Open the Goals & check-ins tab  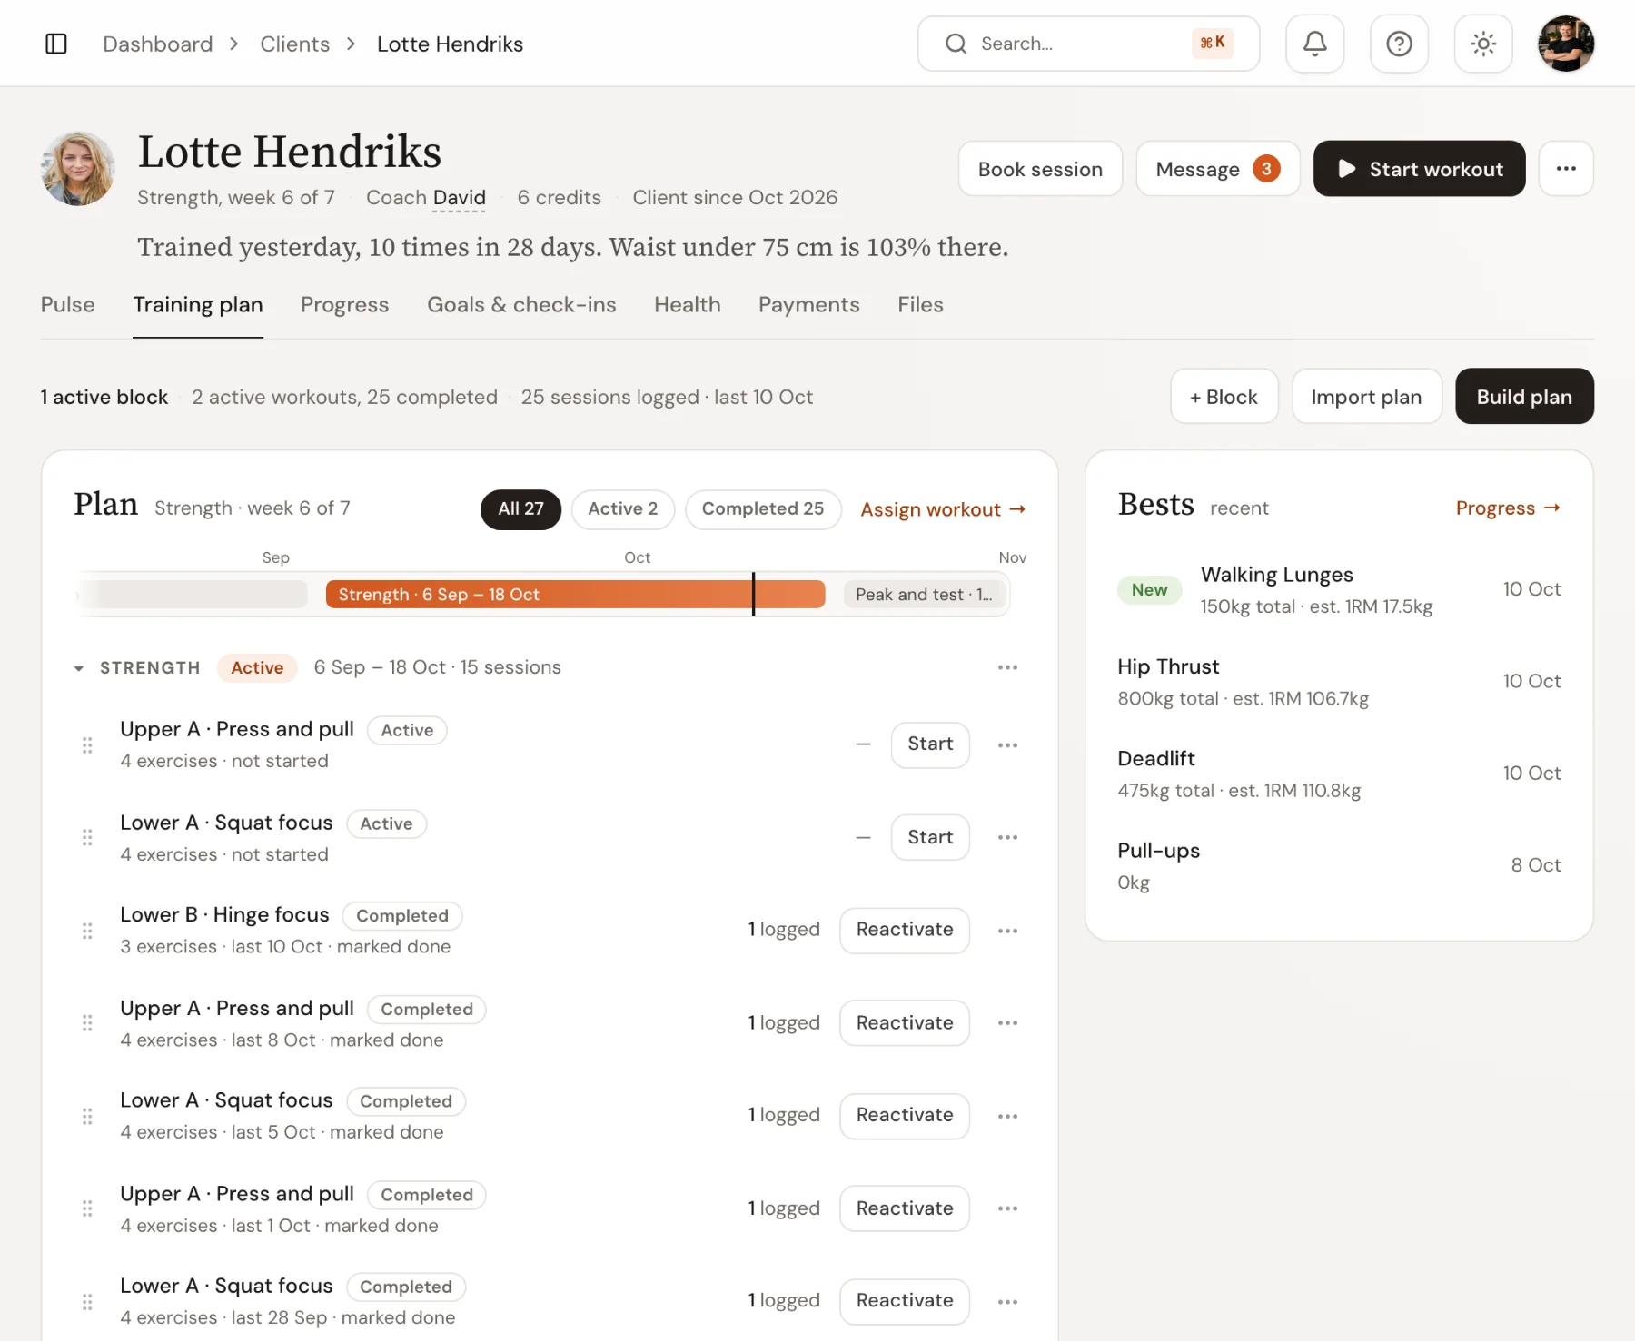521,305
